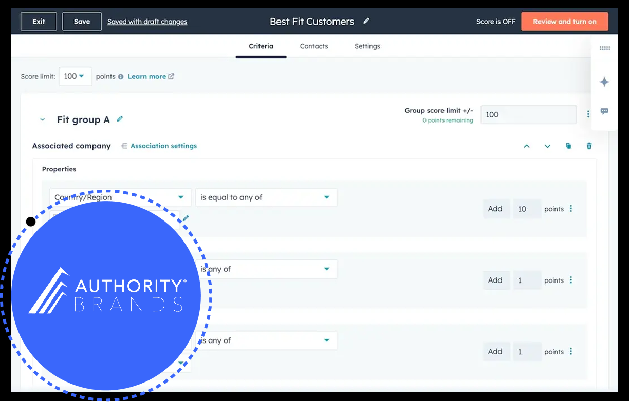Screen dimensions: 629x402
Task: Click Add button in third criteria row
Action: pyautogui.click(x=495, y=352)
